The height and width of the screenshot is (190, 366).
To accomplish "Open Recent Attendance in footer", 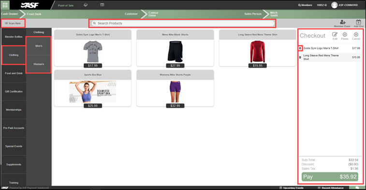I will (331, 188).
